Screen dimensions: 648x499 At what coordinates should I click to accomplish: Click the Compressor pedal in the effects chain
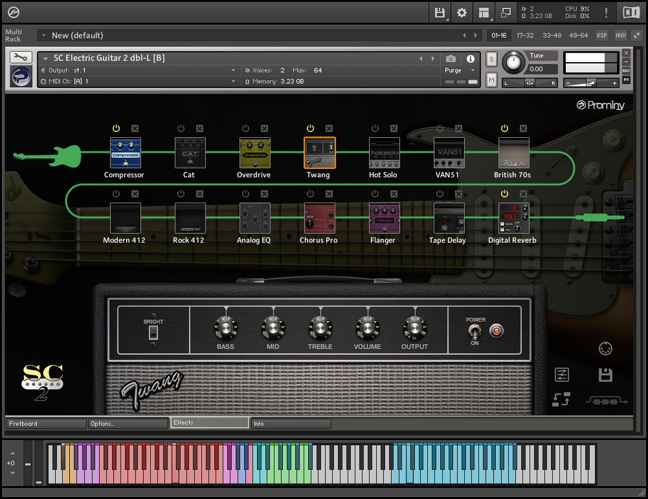(126, 153)
